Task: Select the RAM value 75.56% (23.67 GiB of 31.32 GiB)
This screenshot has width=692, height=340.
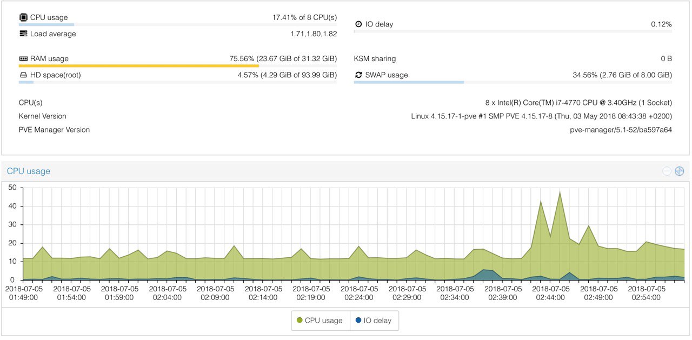Action: [283, 58]
